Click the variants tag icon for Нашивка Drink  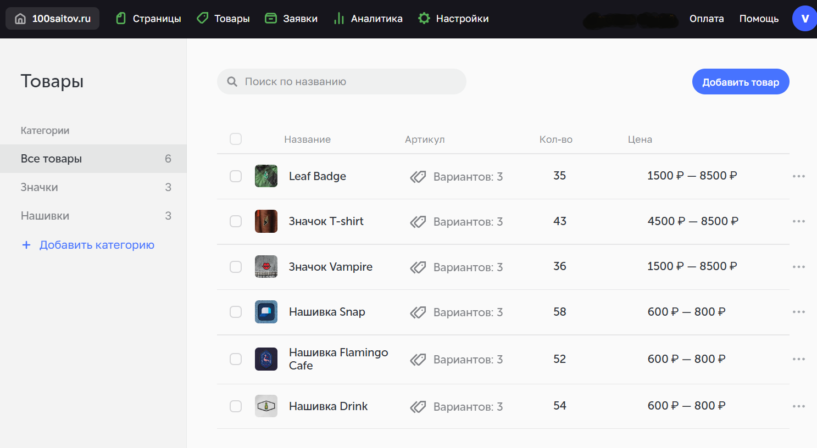418,407
